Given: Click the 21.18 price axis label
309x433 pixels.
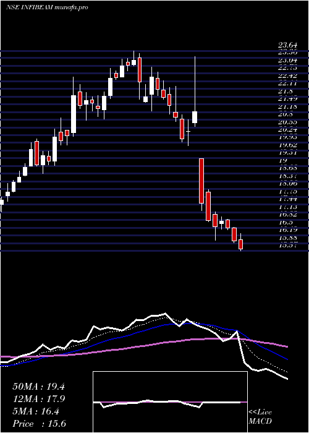Looking at the screenshot, I should click(287, 107).
